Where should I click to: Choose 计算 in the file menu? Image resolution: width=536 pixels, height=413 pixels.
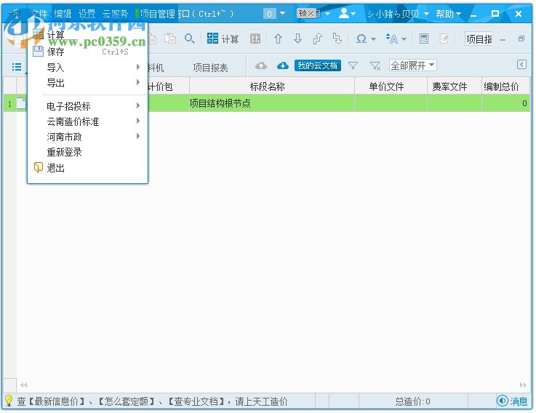(x=87, y=35)
